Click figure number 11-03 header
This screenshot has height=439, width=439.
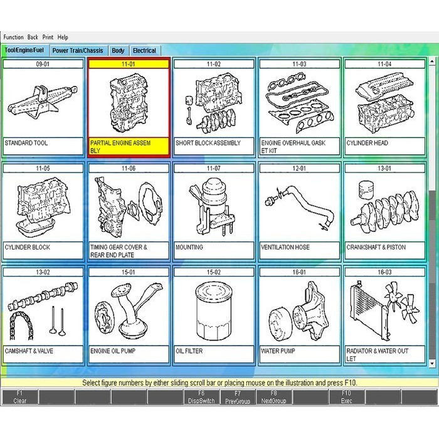299,64
